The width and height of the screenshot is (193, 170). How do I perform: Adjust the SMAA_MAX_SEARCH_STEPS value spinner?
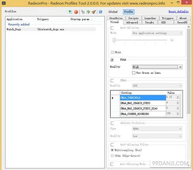click(x=178, y=103)
